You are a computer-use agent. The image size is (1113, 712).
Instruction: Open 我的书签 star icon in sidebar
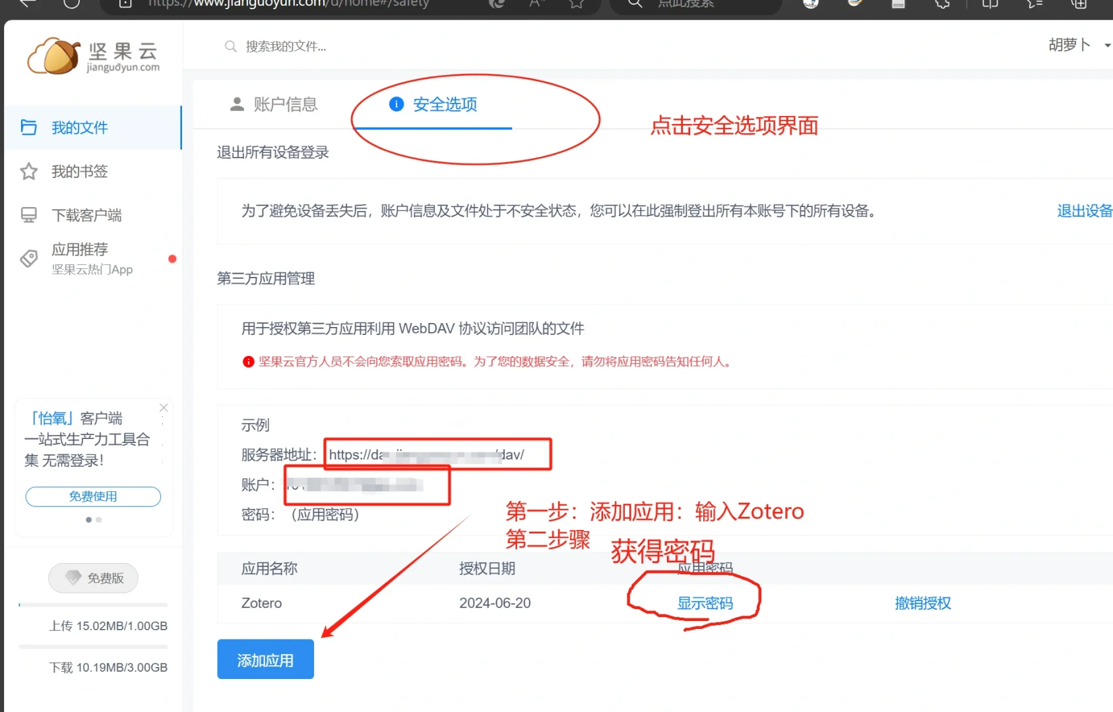29,171
